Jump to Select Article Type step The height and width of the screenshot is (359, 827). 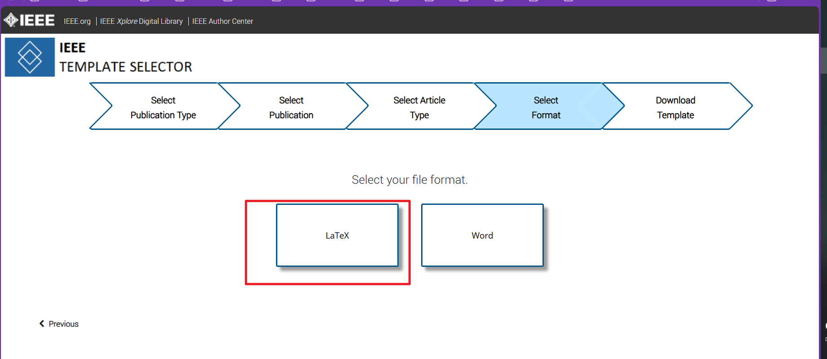coord(420,106)
